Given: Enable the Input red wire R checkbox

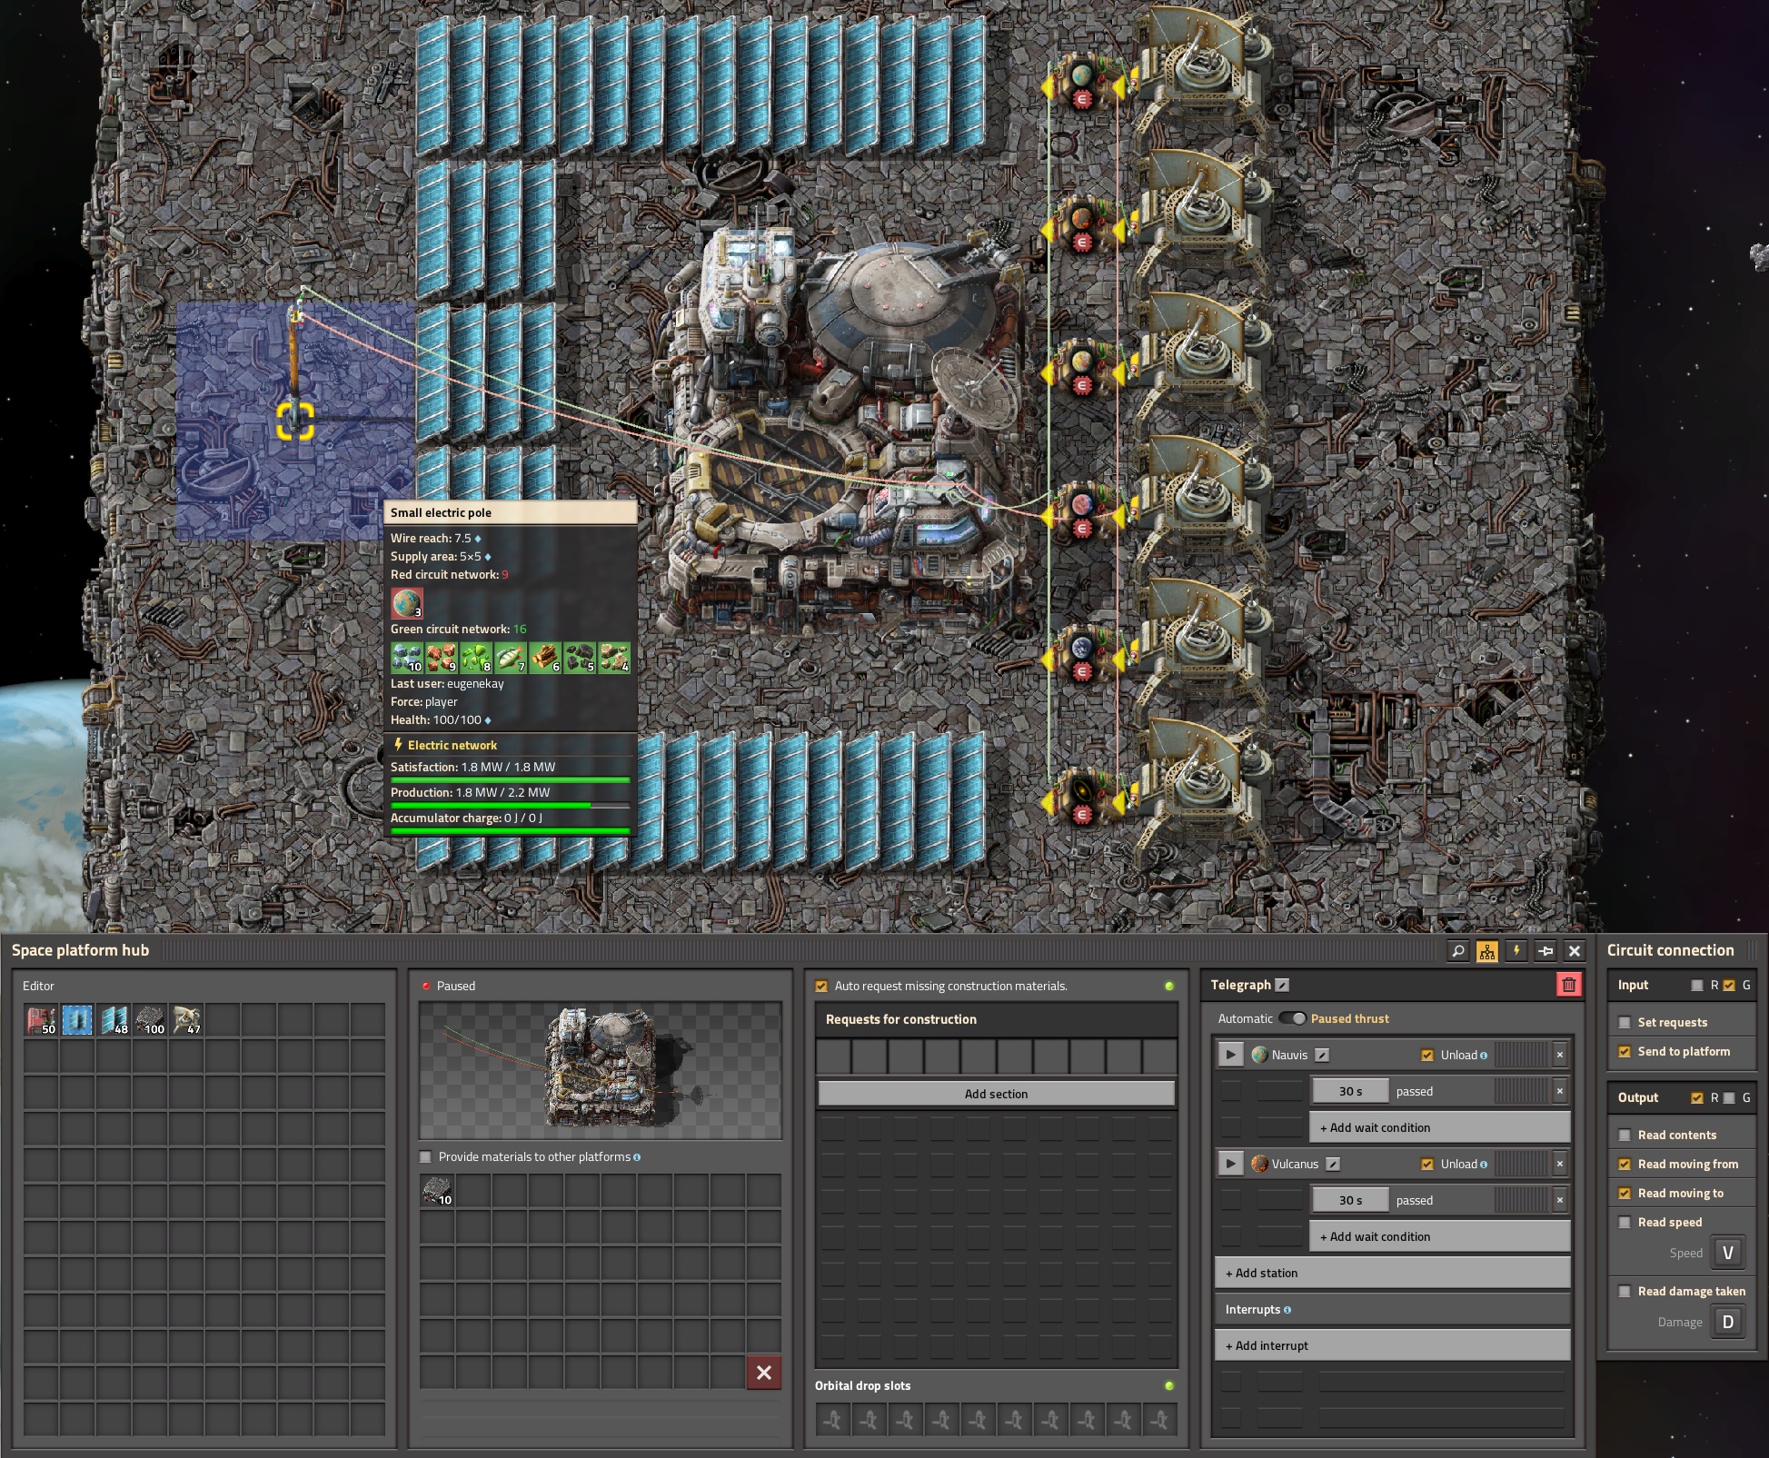Looking at the screenshot, I should point(1697,985).
